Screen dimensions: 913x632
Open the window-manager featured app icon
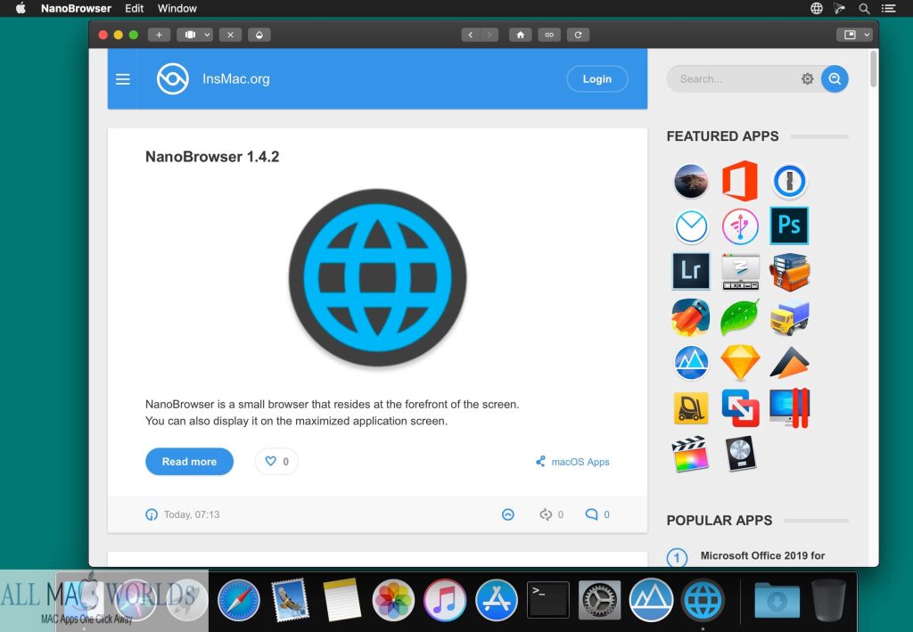pyautogui.click(x=740, y=271)
